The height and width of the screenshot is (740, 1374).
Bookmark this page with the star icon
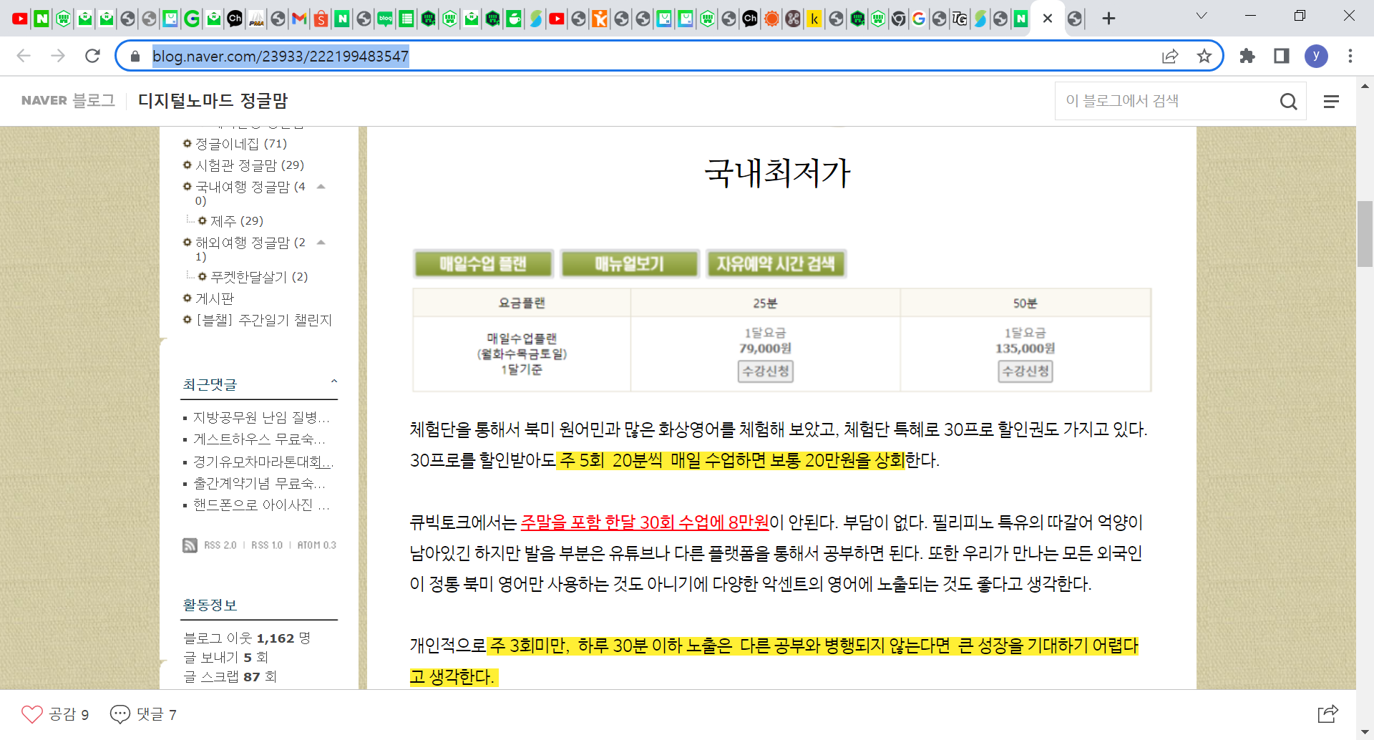point(1204,56)
